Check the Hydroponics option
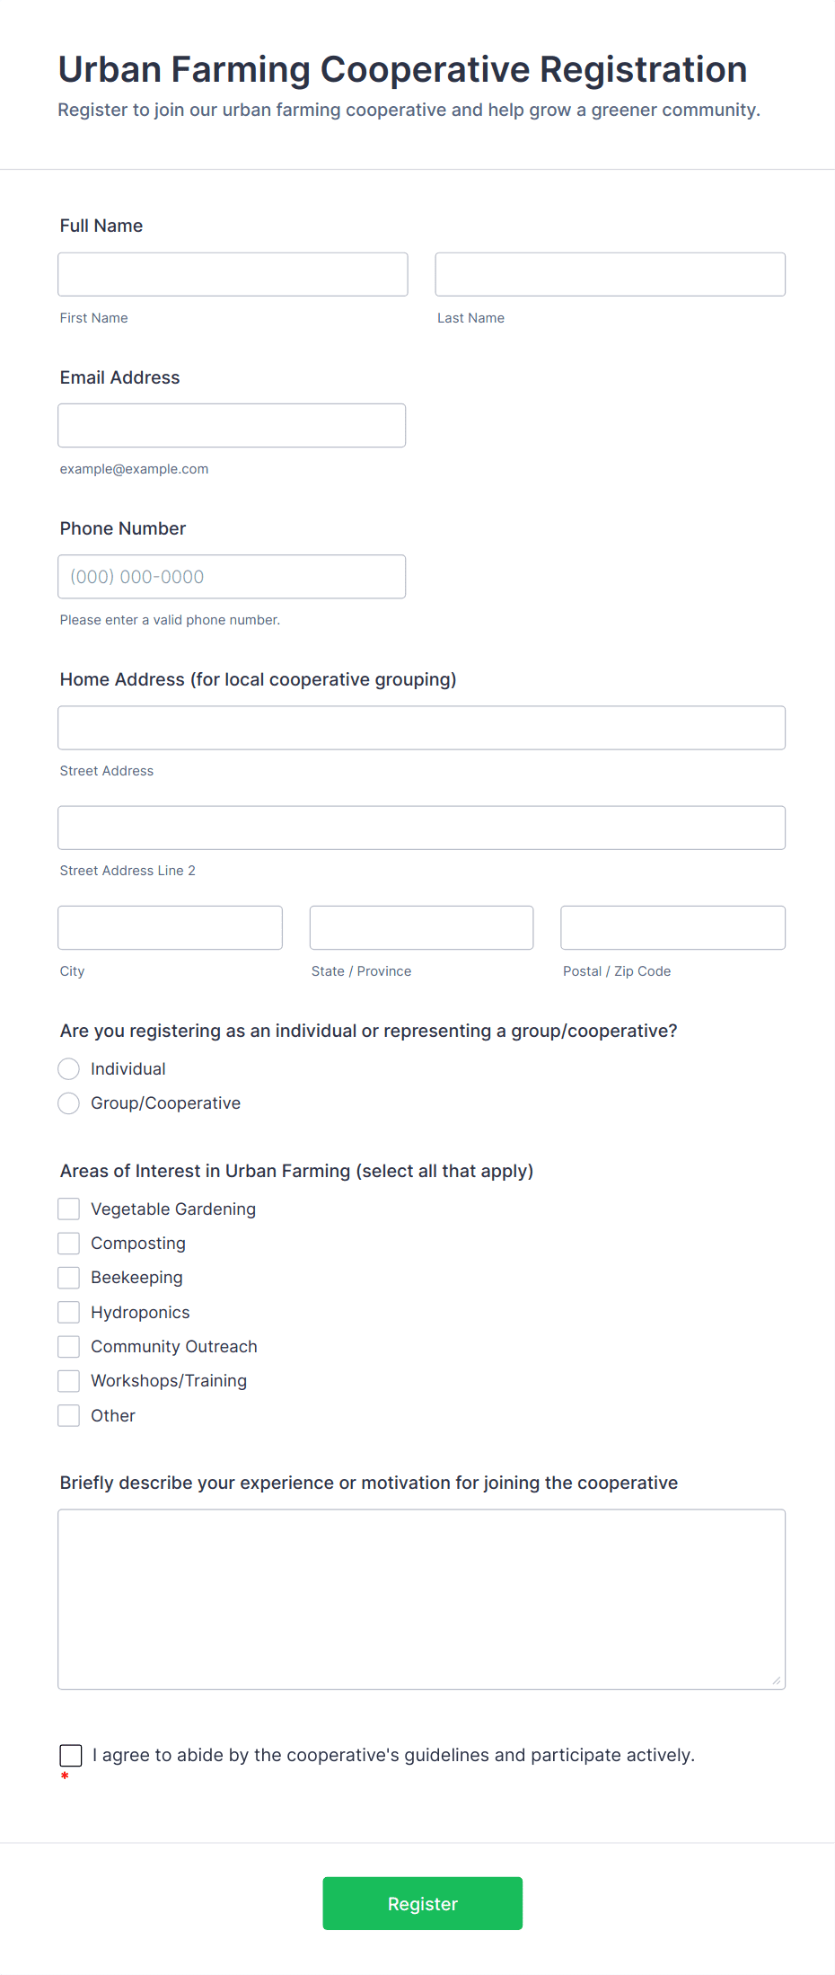 tap(69, 1312)
